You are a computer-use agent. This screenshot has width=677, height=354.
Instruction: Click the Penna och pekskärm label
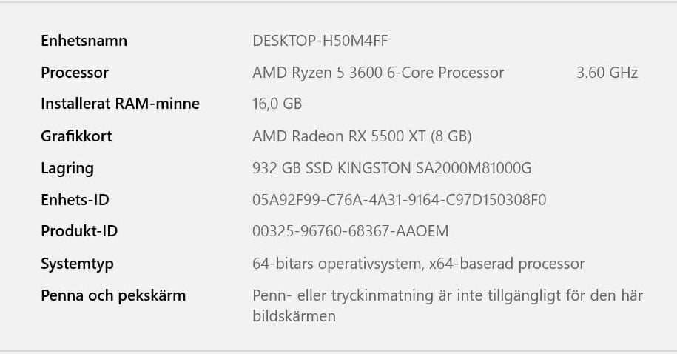pos(113,295)
